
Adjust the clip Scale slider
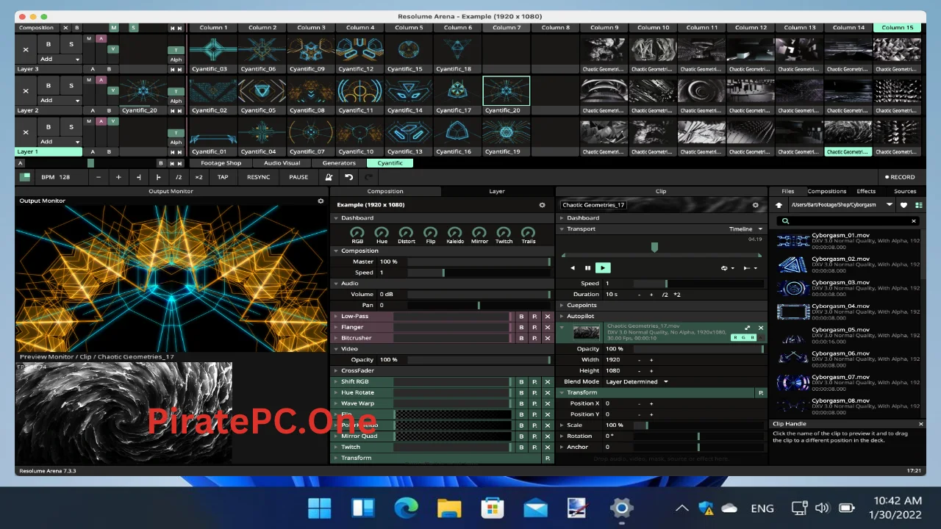pyautogui.click(x=698, y=425)
